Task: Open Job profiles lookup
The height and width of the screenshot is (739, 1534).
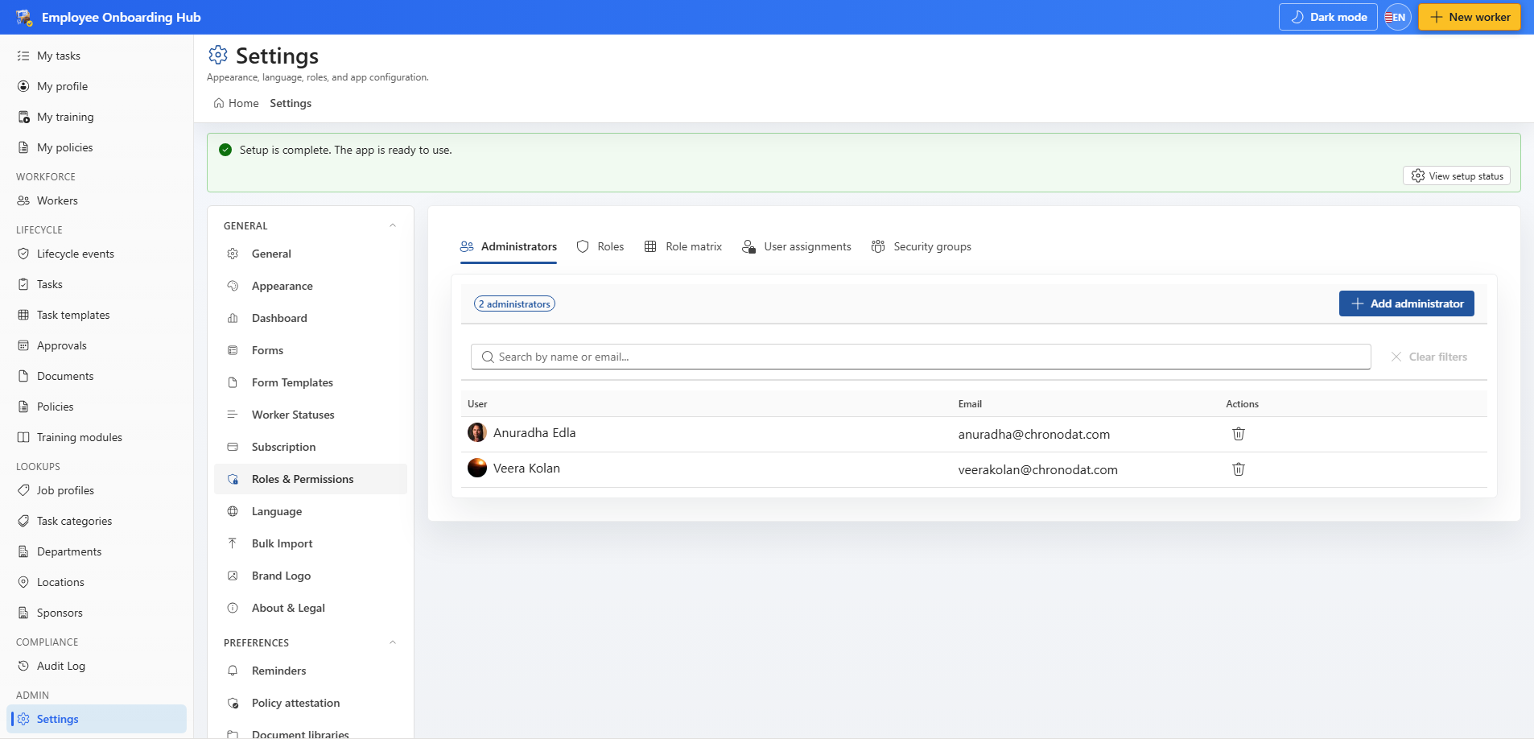Action: pos(97,490)
